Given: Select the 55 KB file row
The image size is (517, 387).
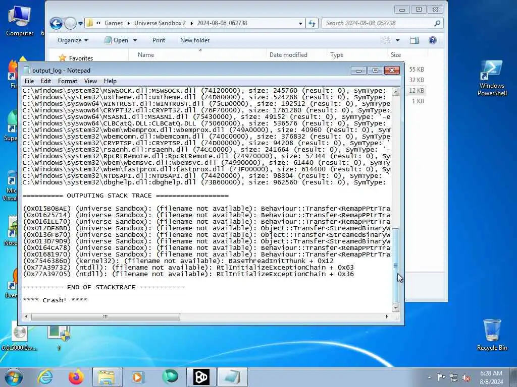Looking at the screenshot, I should pyautogui.click(x=417, y=70).
